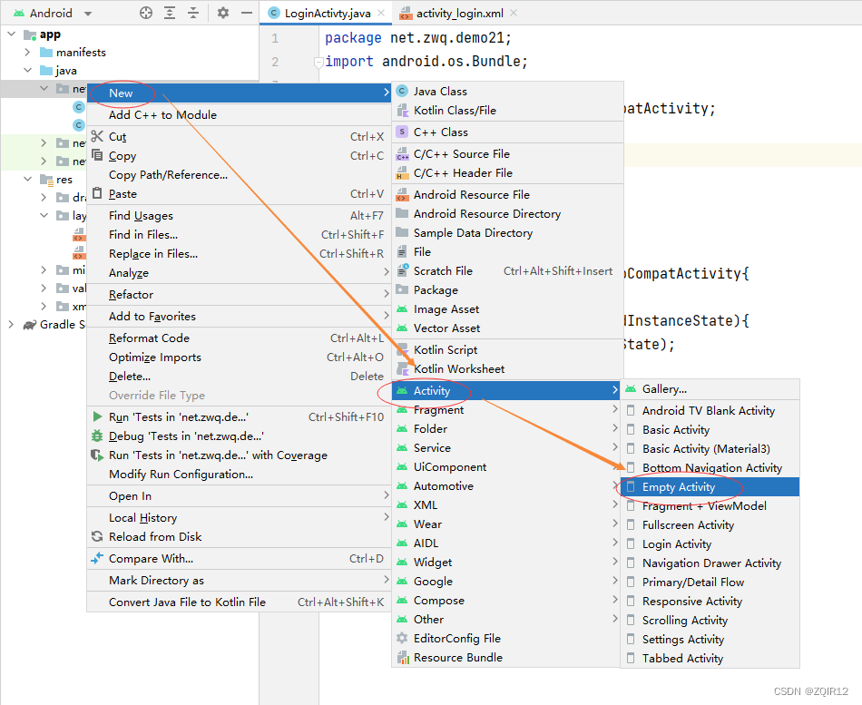Click Optimize Imports entry

click(x=239, y=357)
